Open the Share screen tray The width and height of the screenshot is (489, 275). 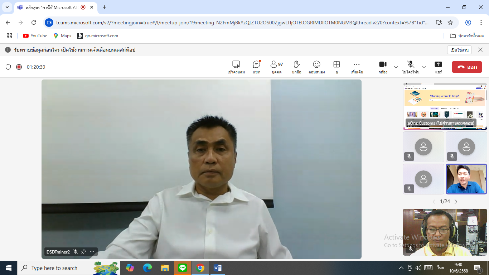(x=438, y=67)
